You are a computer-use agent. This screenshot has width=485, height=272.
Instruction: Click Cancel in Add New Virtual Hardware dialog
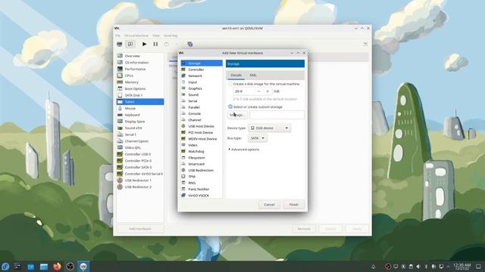tap(269, 205)
